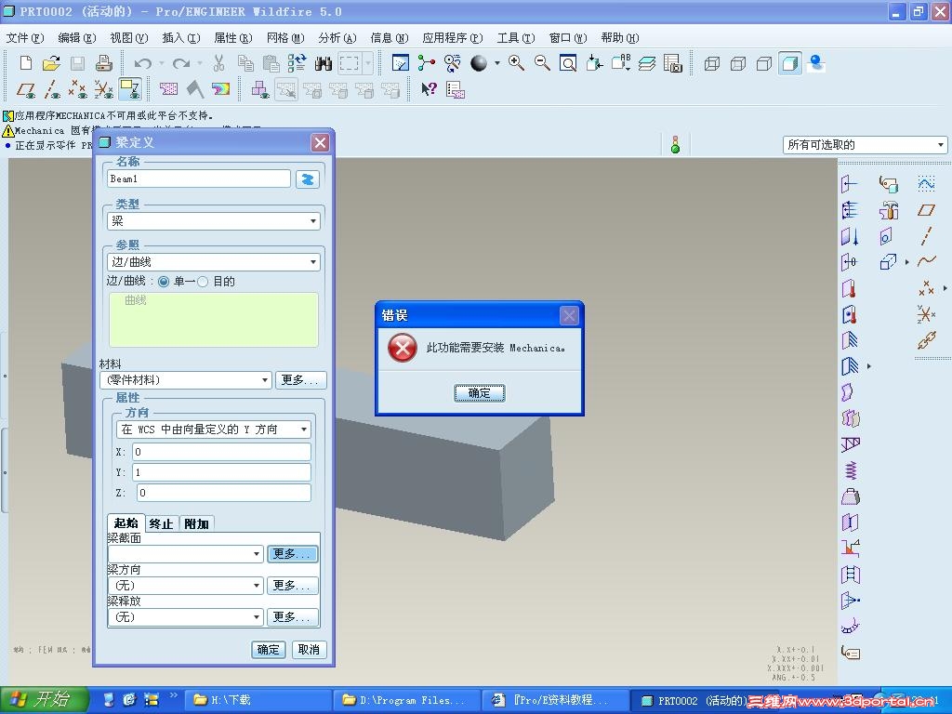Open the 梁截面 dropdown

pyautogui.click(x=185, y=554)
